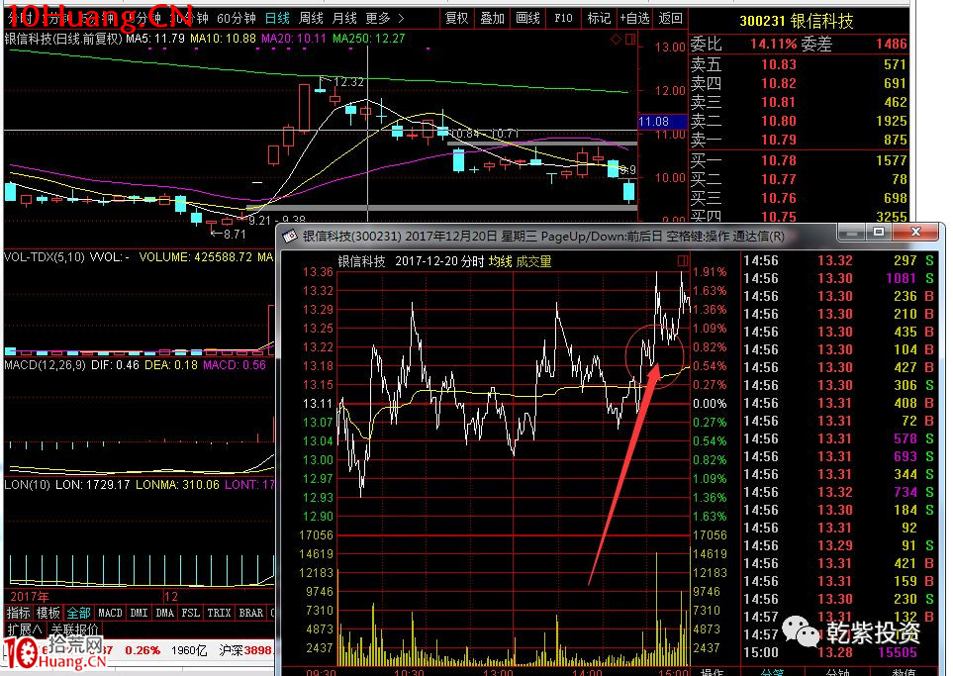
Task: Click the 2017年 date axis label
Action: coord(29,597)
